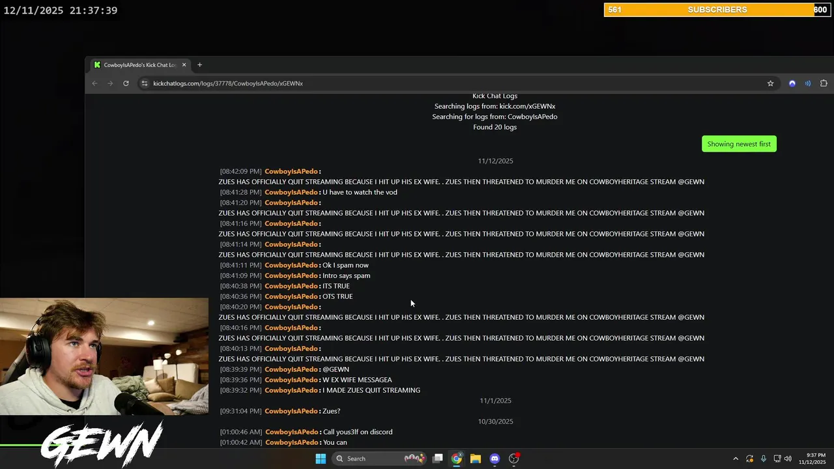Open File Explorer from the taskbar

476,459
